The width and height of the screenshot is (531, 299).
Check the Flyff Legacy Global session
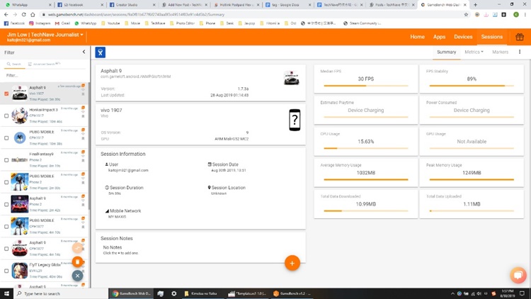tap(6, 271)
